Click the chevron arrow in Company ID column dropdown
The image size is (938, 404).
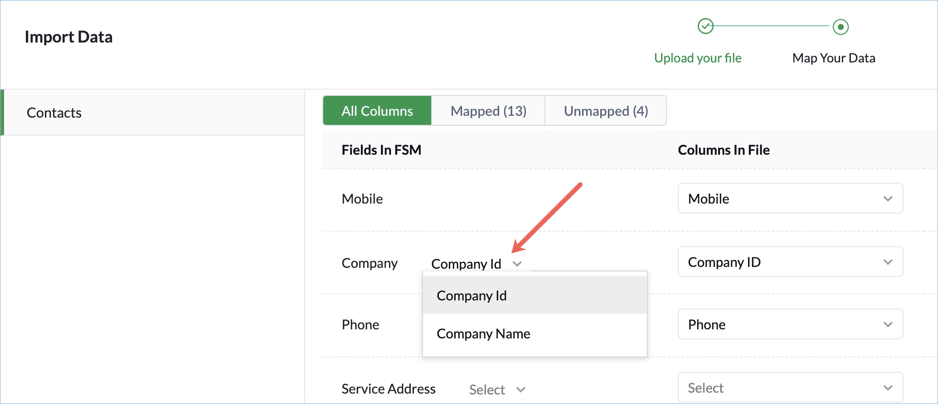click(888, 262)
